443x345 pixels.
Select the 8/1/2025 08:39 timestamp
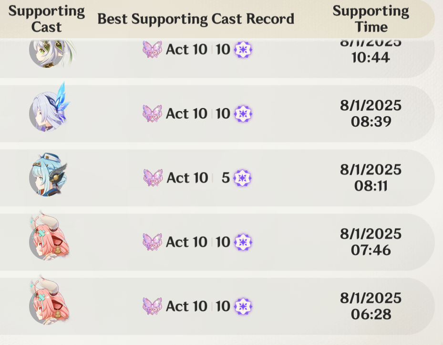tap(371, 114)
